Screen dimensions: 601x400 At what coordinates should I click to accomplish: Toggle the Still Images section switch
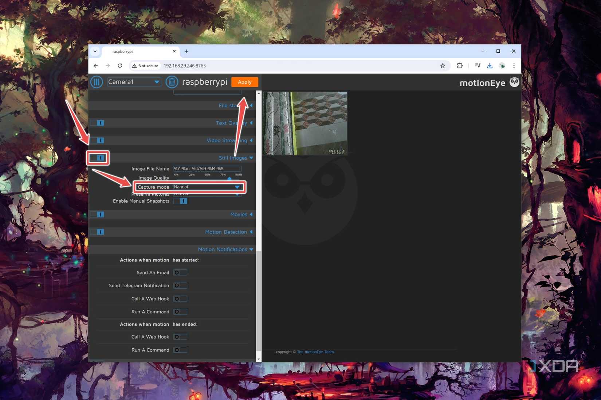(97, 158)
